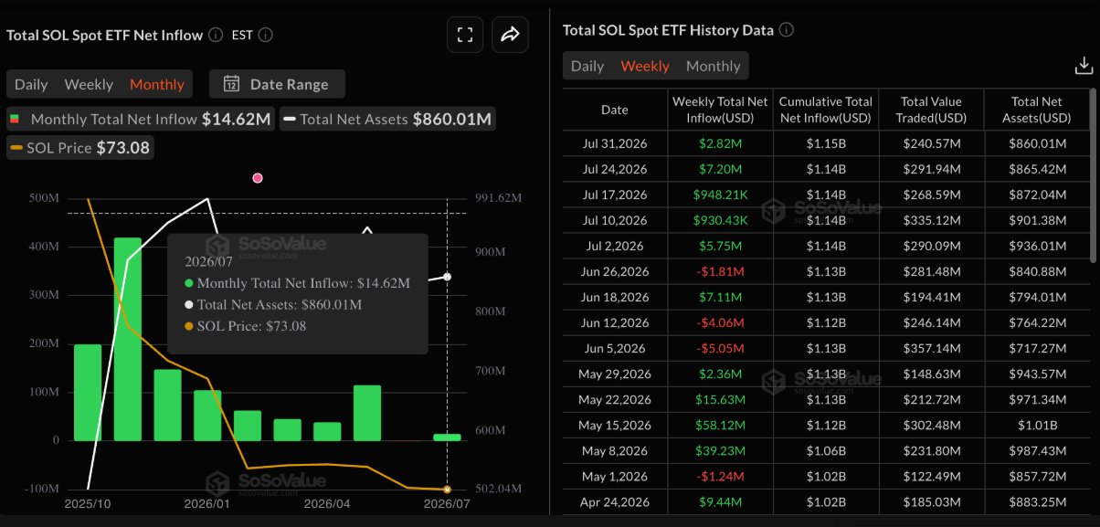1100x527 pixels.
Task: Click the $15.63M weekly inflow value
Action: tap(720, 399)
